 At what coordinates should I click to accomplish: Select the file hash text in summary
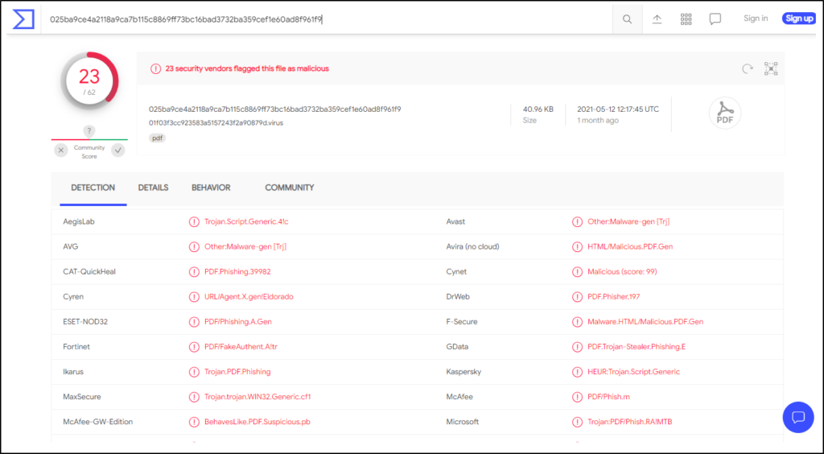275,109
